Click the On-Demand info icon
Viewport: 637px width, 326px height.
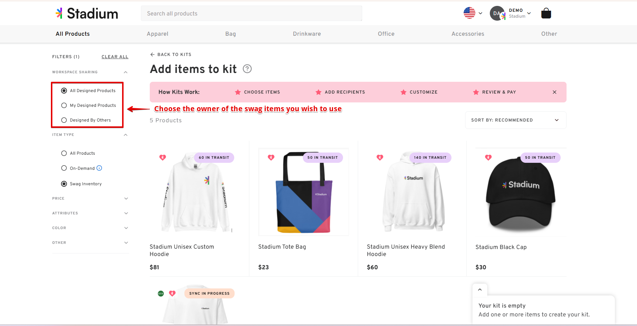(x=99, y=168)
